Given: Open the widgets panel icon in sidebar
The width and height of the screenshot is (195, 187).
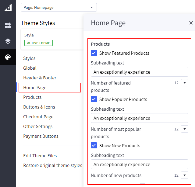Looking at the screenshot, I should coord(8,26).
